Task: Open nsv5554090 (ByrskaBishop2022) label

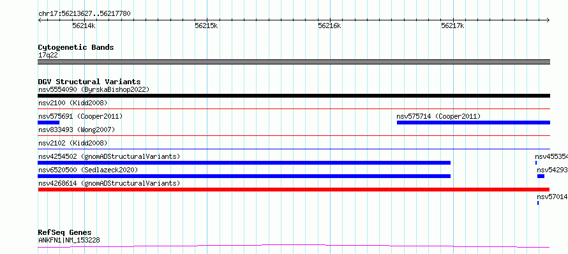Action: click(94, 89)
